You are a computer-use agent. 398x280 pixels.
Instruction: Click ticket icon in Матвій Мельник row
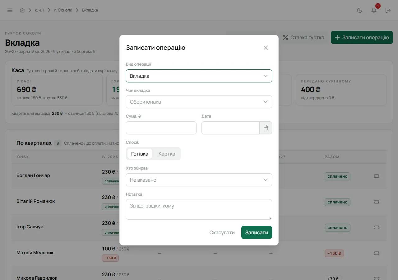point(377,253)
